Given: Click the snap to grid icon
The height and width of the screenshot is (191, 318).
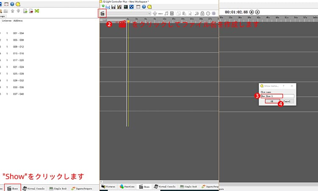Looking at the screenshot, I should click(214, 14).
